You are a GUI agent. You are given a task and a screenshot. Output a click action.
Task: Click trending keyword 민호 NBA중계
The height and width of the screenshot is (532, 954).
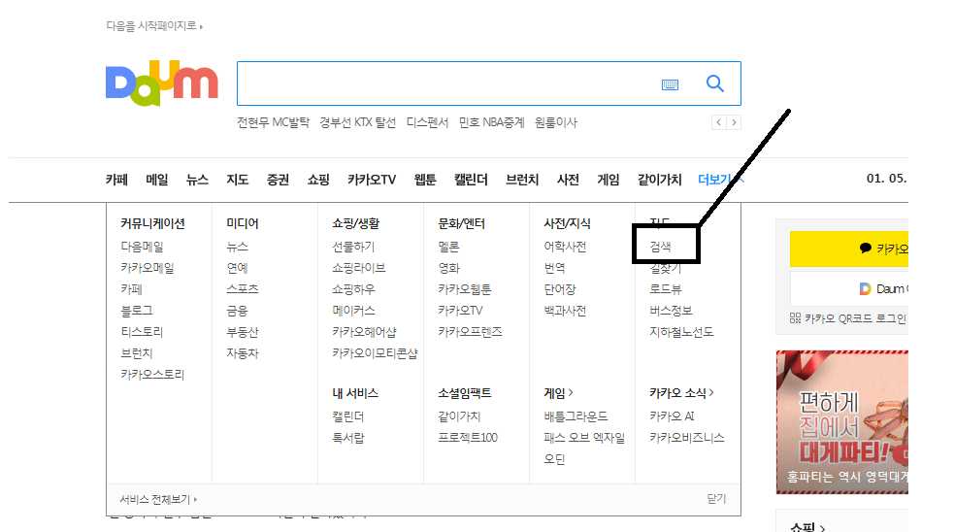(492, 122)
